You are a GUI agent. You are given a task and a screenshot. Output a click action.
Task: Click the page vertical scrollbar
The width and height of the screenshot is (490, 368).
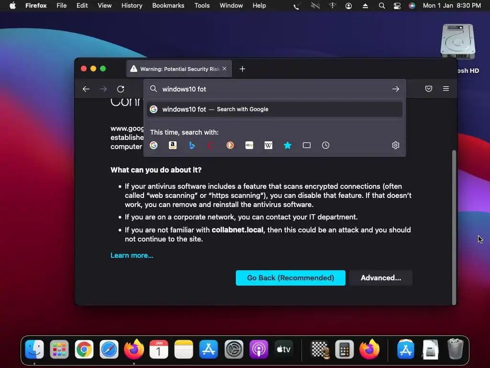point(454,228)
